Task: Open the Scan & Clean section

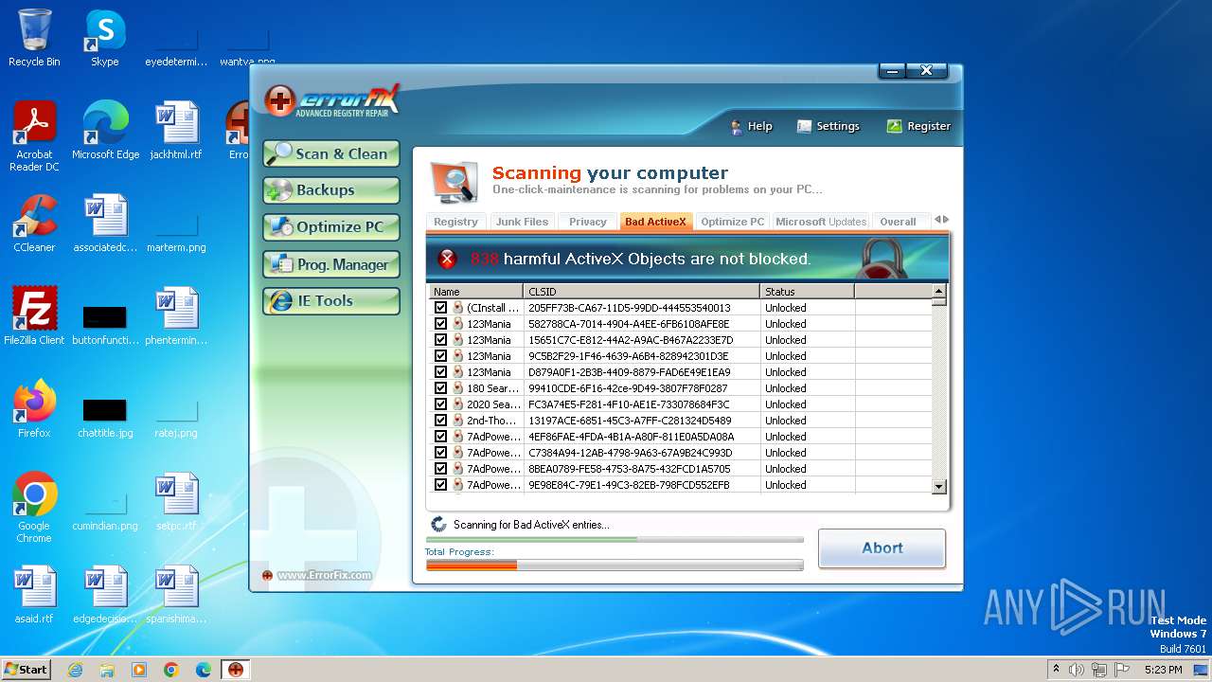Action: click(331, 153)
